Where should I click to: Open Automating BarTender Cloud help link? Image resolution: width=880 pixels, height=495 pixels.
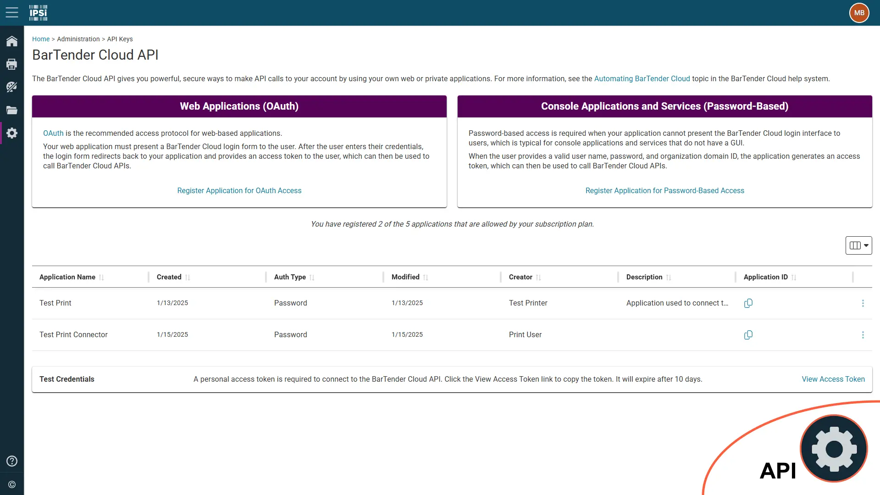[x=642, y=78]
